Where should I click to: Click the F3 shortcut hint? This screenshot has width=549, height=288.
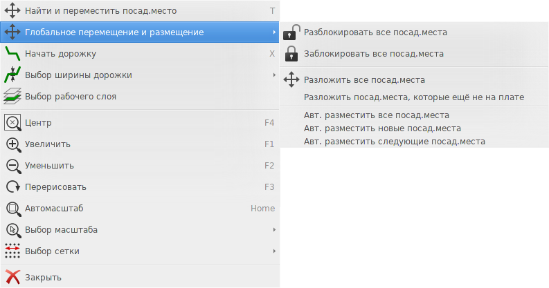[269, 186]
